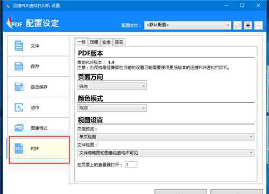This screenshot has height=194, width=269.
Task: Click the remove profile minus button
Action: point(258,25)
